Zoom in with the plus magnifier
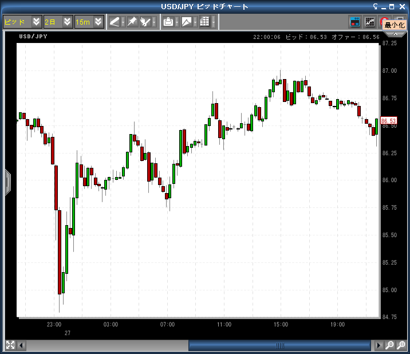Image resolution: width=410 pixels, height=354 pixels. click(x=402, y=345)
